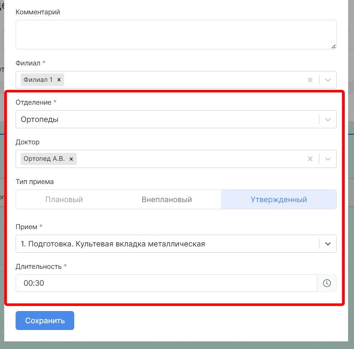Expand the Филиал dropdown
The width and height of the screenshot is (354, 349).
[328, 80]
